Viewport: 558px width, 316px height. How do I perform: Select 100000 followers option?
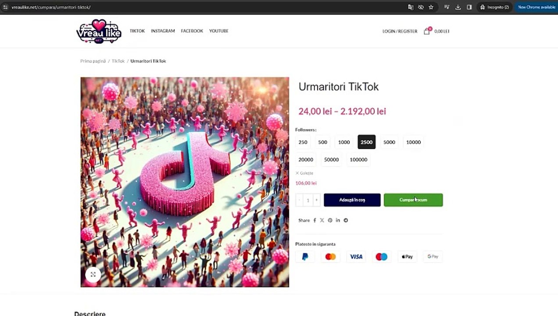(x=358, y=160)
